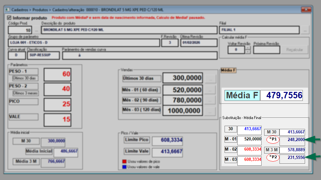Increase the Voltar Revisão value

pos(248,48)
